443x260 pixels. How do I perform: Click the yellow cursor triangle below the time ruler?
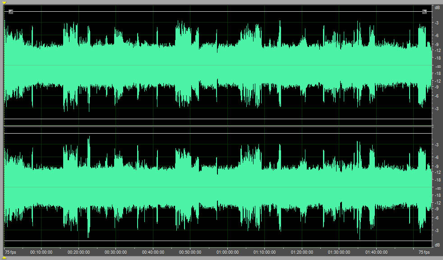click(x=4, y=257)
